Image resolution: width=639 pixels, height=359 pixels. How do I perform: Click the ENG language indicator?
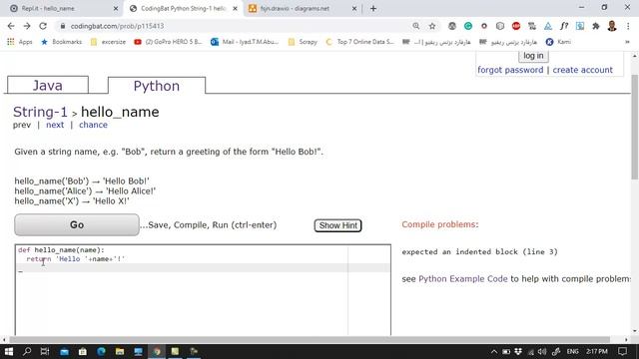[572, 351]
